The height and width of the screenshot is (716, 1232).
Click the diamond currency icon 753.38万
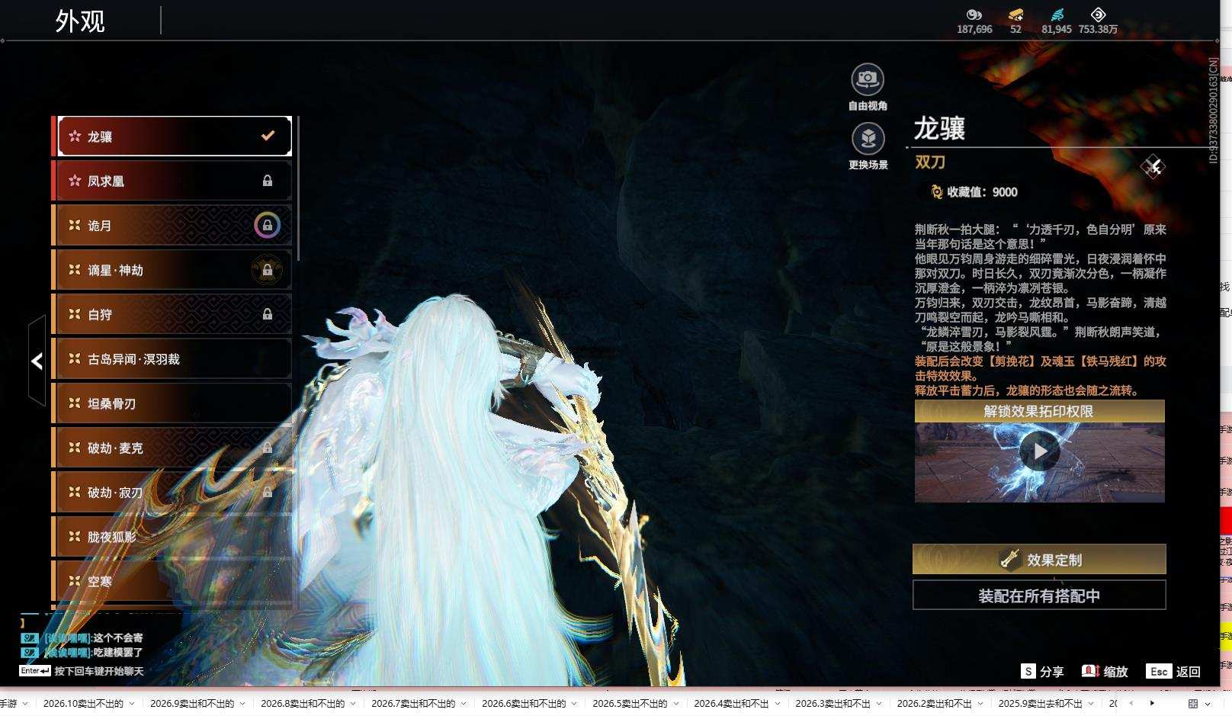(1098, 14)
